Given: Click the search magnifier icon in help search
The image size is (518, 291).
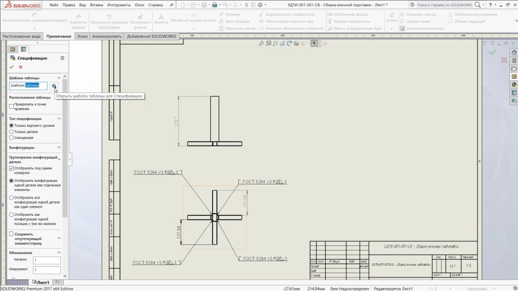Looking at the screenshot, I should [478, 5].
